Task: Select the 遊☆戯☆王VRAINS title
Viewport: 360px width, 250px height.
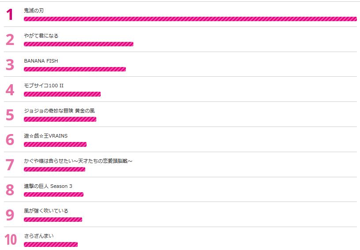Action: 45,136
